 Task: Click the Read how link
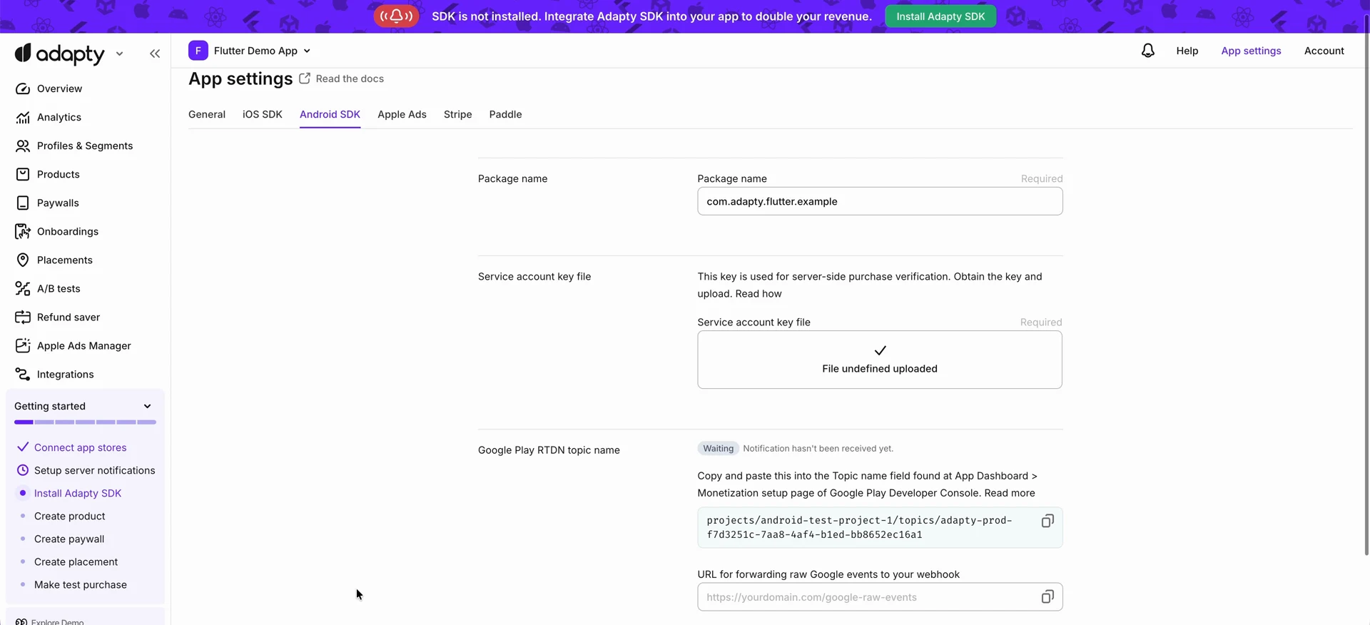point(758,293)
